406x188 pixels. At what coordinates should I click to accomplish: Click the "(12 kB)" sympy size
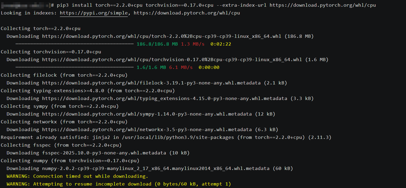click(265, 114)
